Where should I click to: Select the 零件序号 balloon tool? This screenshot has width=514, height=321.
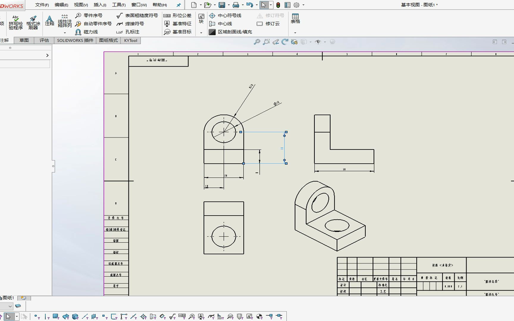pos(92,15)
